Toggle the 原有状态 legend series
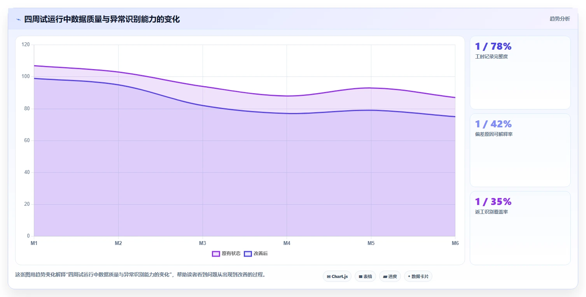 226,254
